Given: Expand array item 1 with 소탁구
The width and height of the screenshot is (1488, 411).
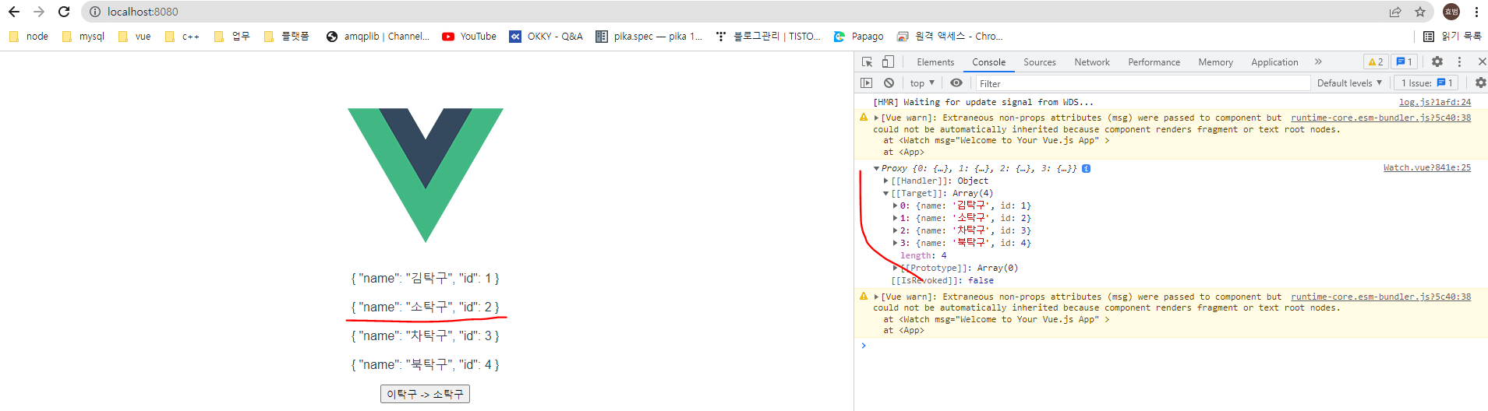Looking at the screenshot, I should [x=895, y=218].
